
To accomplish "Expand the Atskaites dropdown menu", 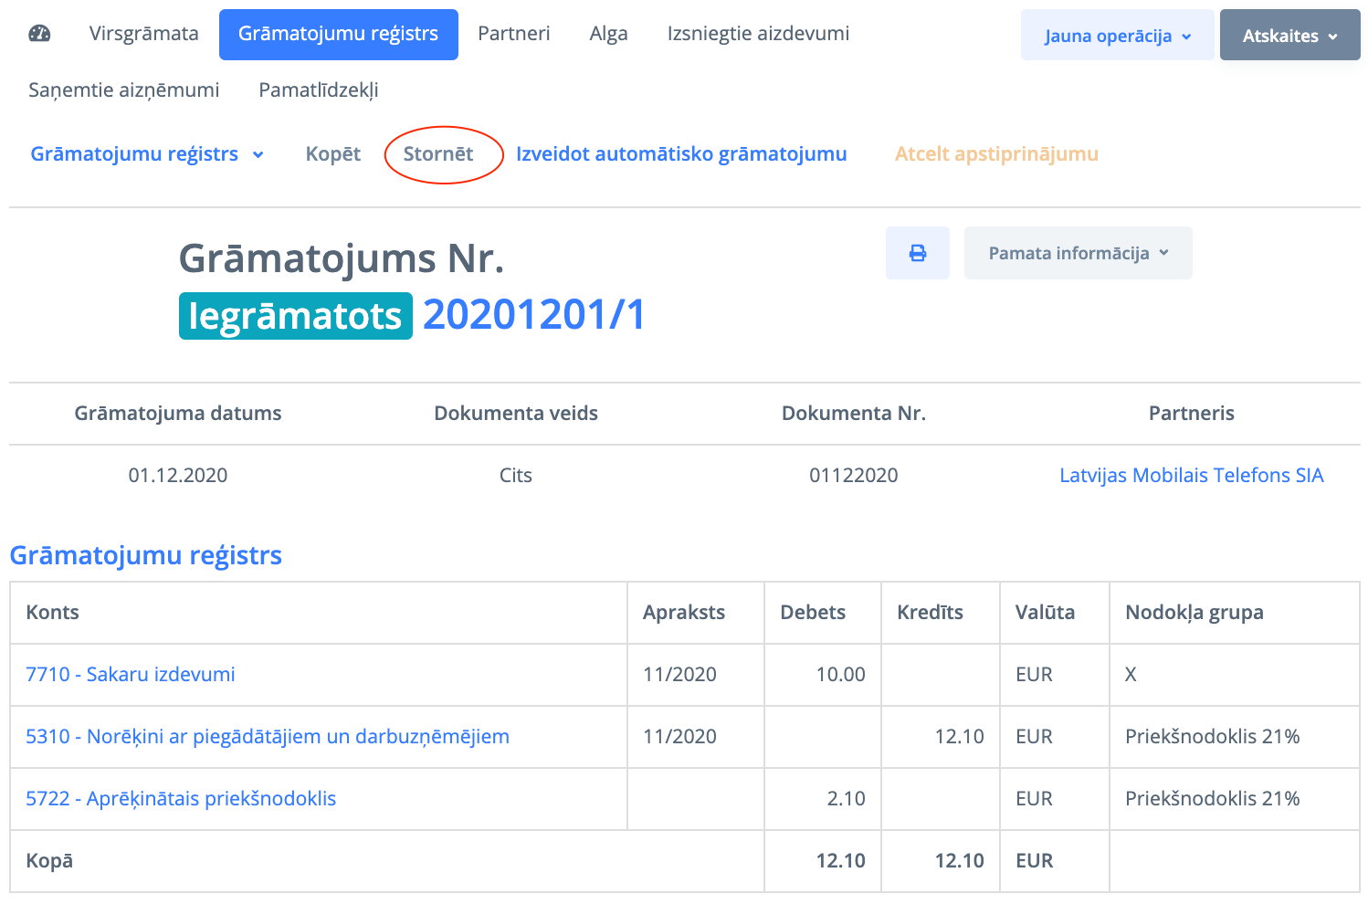I will click(x=1289, y=36).
